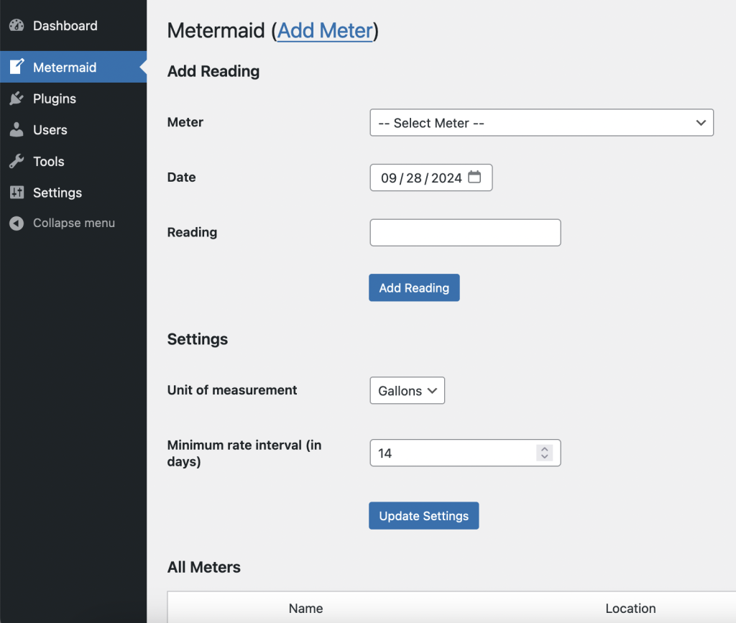
Task: Click the Collapse menu arrow icon
Action: coord(17,223)
